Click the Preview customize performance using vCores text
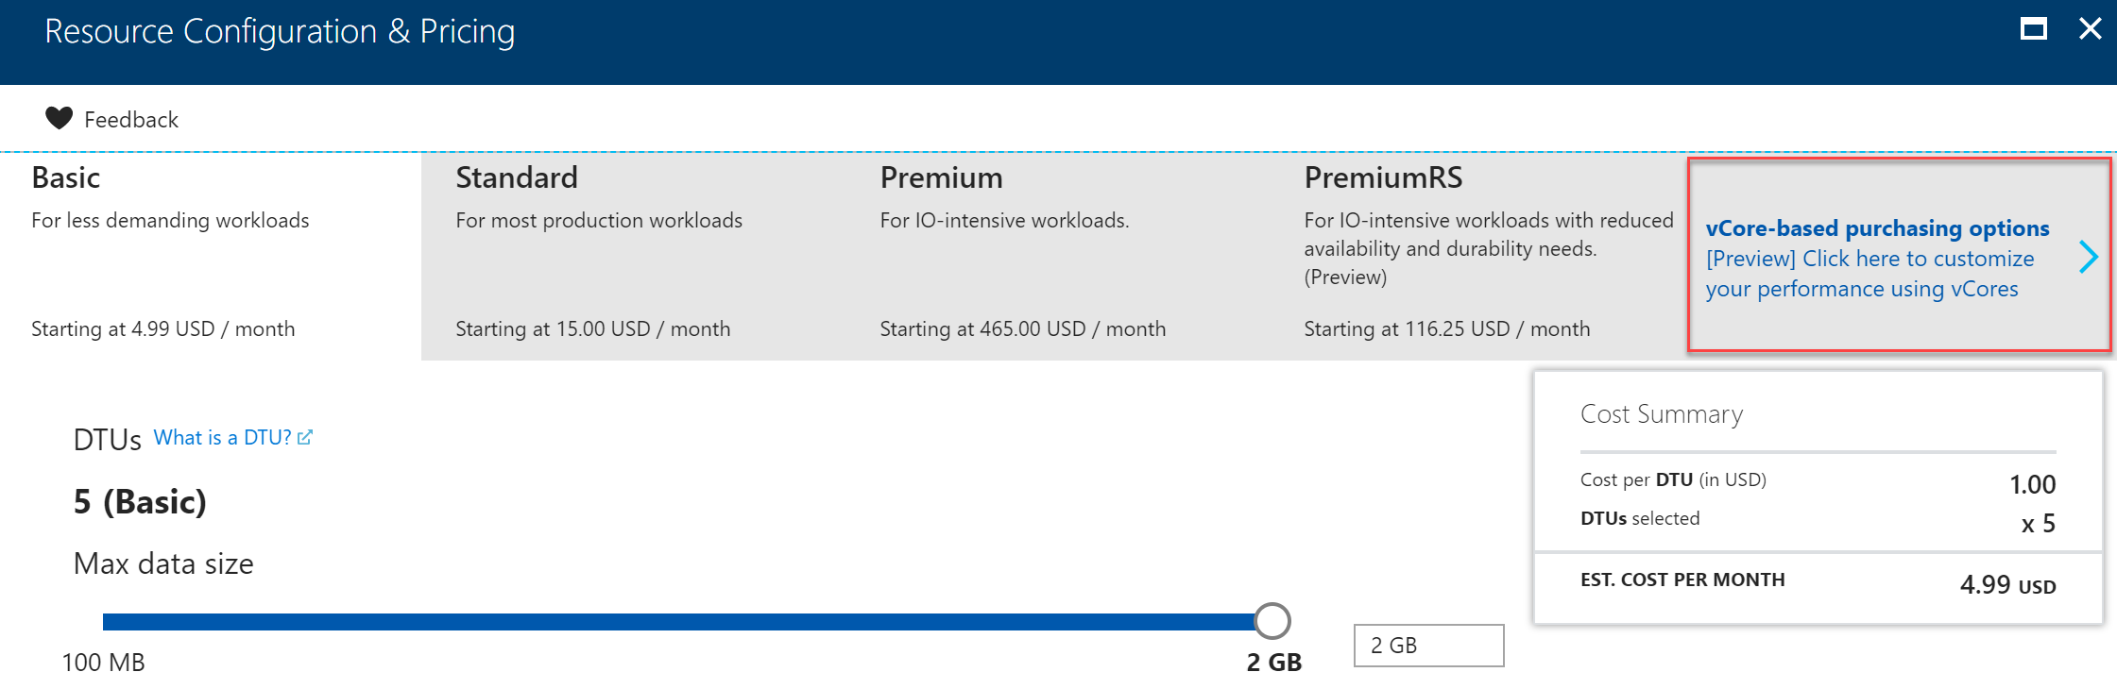 [x=1869, y=274]
